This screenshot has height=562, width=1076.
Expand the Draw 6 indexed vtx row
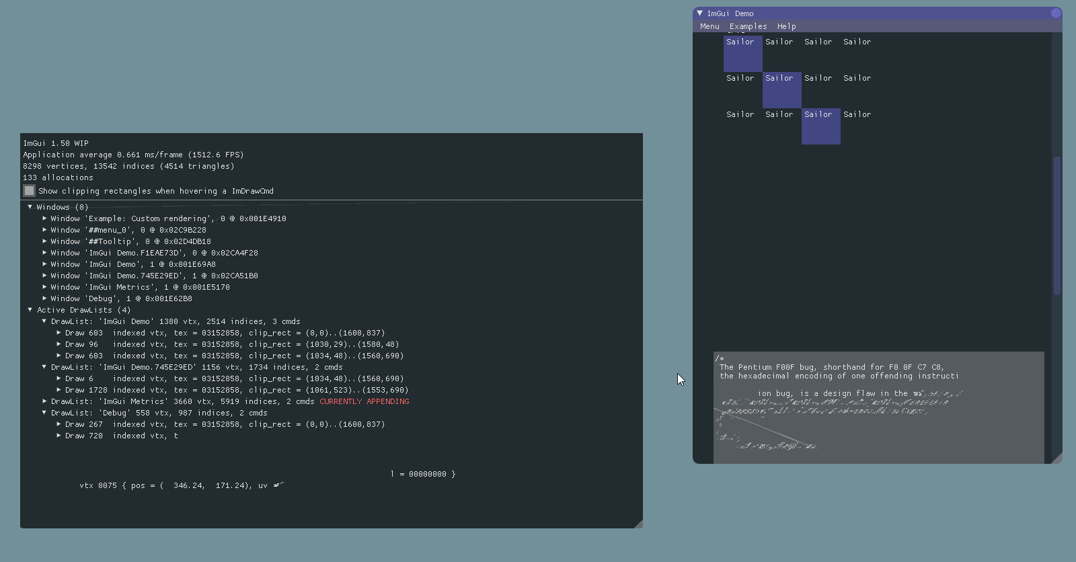pos(59,378)
